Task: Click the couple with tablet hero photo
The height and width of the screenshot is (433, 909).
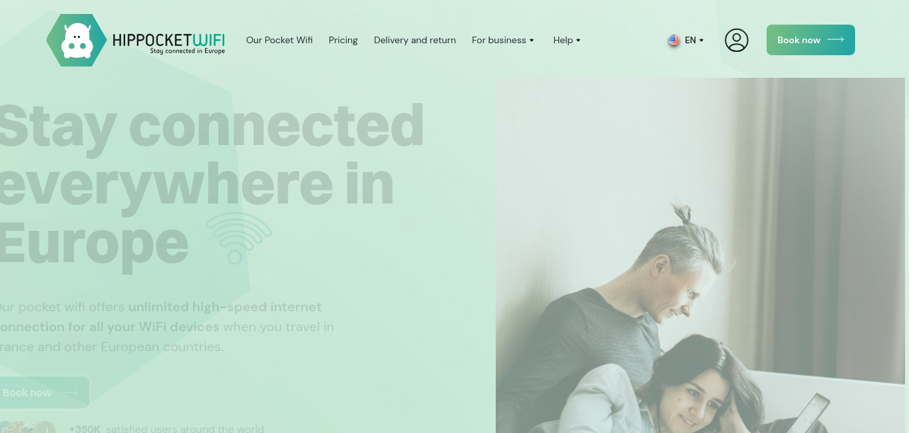Action: 700,255
